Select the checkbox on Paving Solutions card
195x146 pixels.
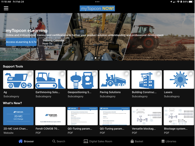point(126,74)
